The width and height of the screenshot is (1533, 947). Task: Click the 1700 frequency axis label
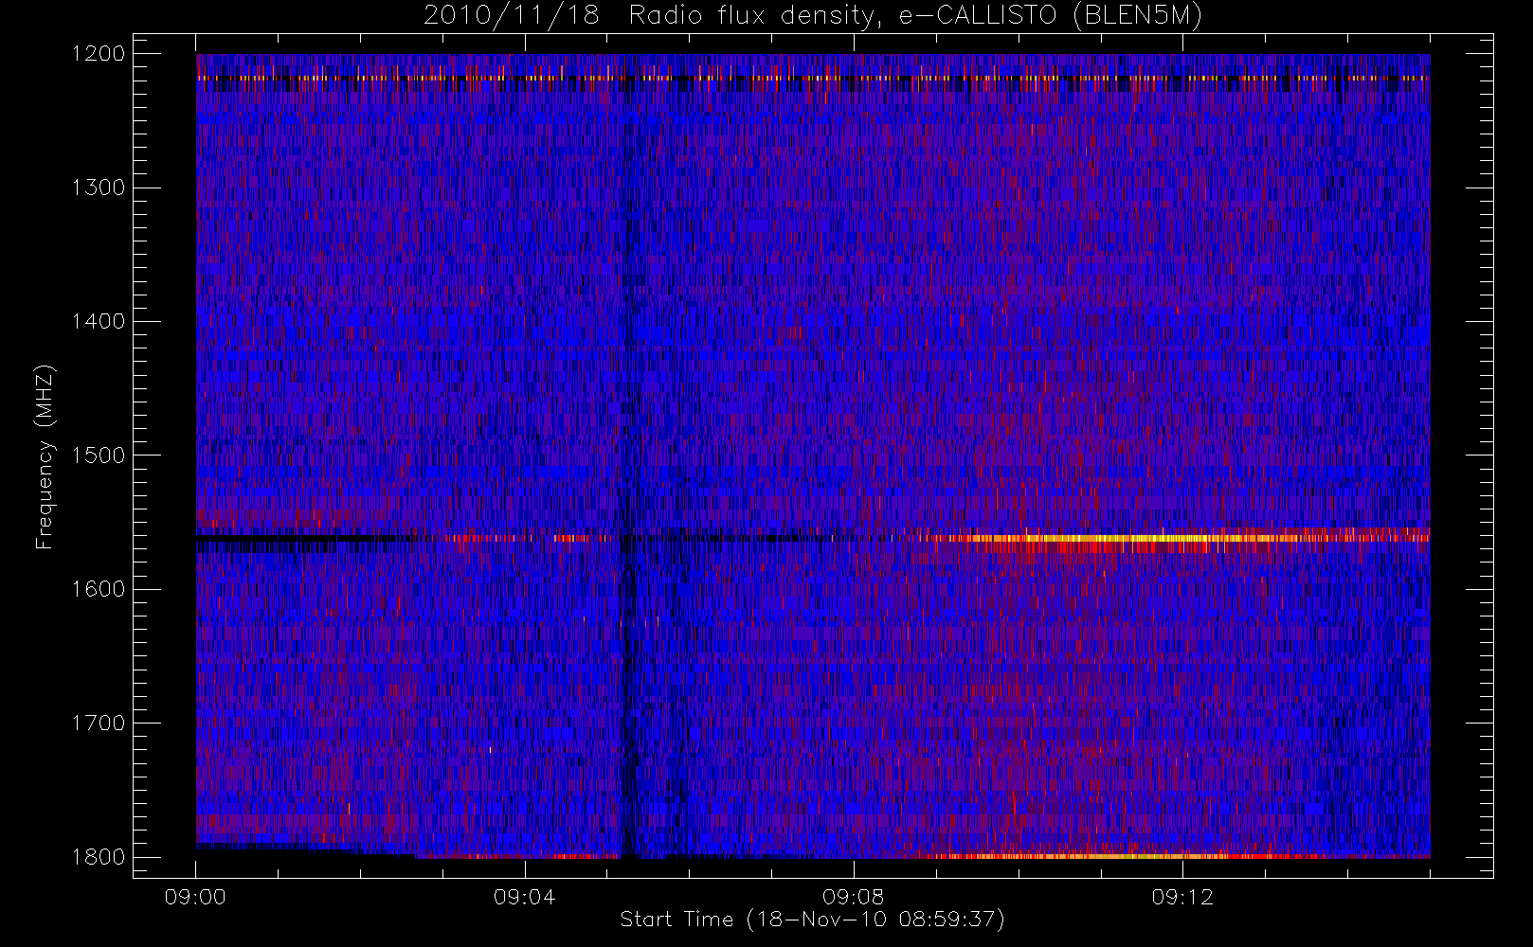pos(99,723)
